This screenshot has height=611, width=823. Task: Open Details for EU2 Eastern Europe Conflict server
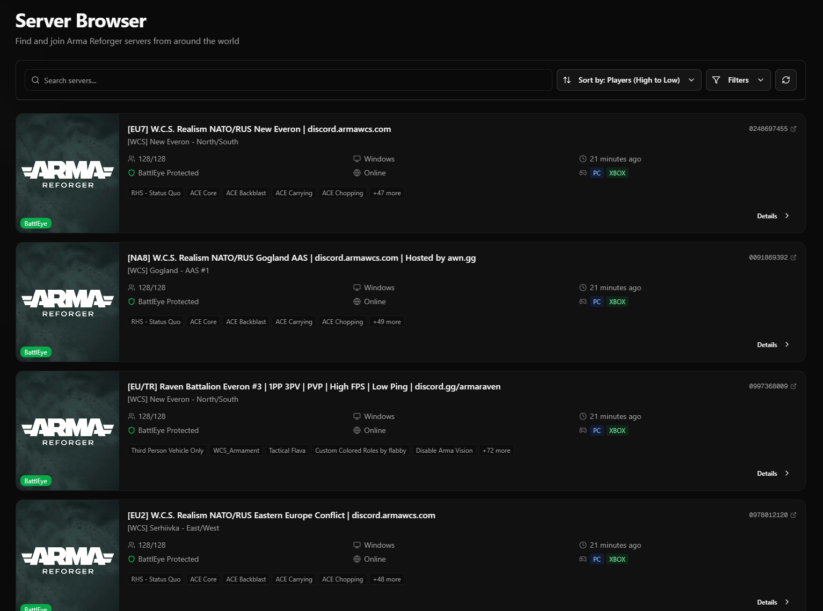773,602
